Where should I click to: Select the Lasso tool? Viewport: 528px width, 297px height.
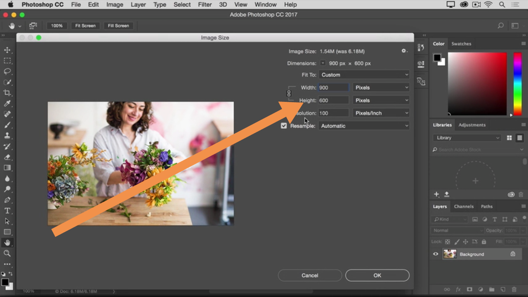(7, 71)
